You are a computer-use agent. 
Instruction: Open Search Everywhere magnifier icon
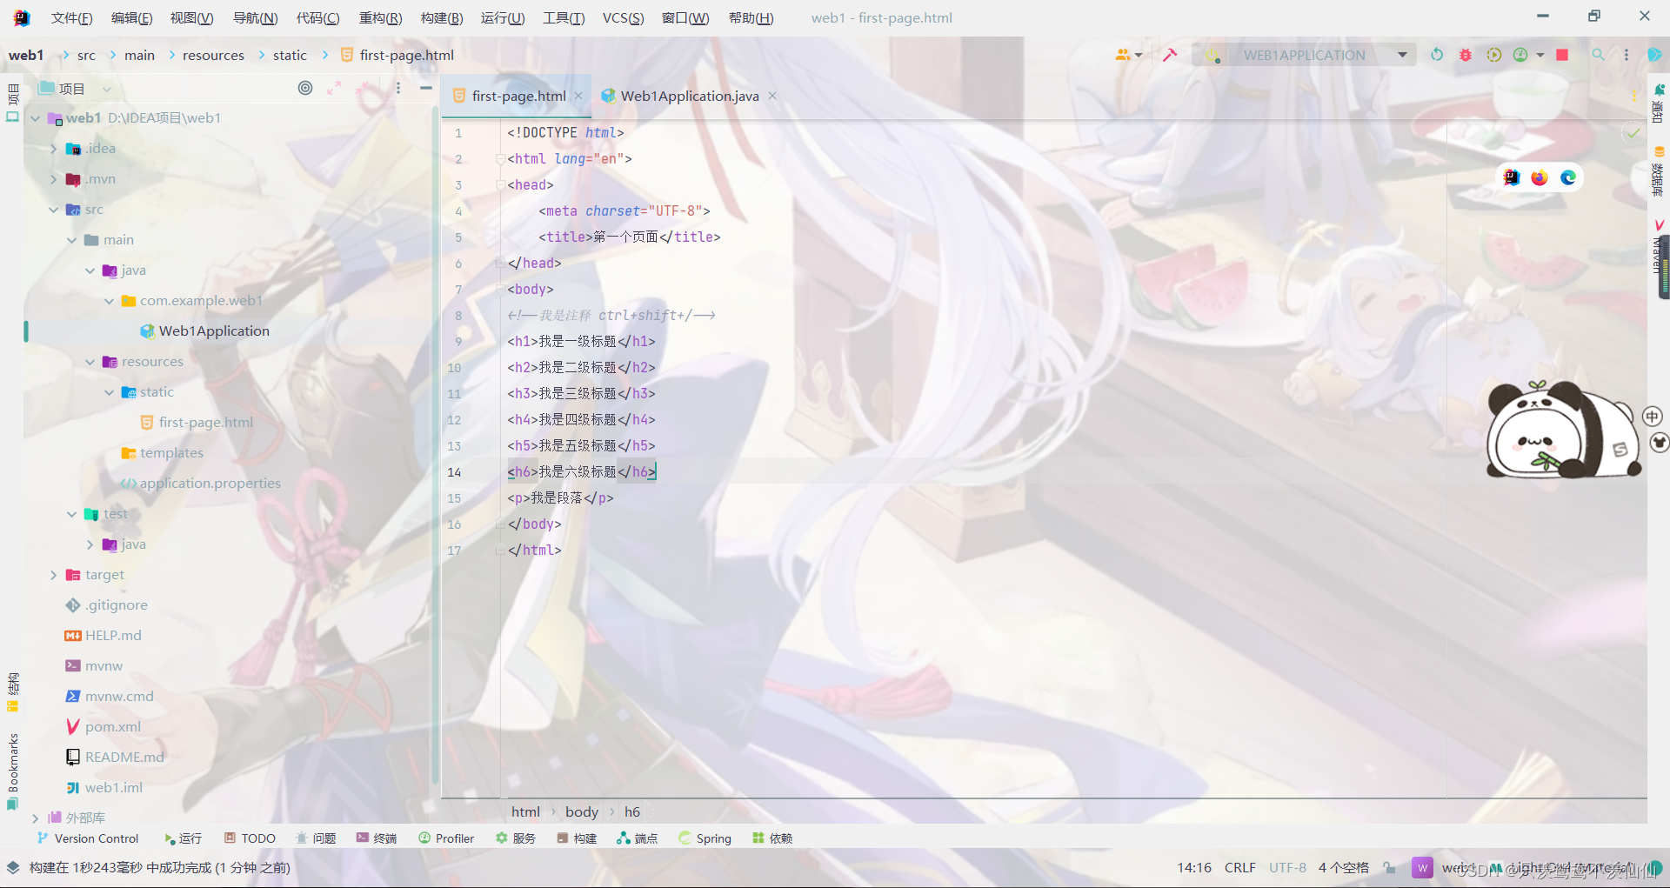click(x=1599, y=55)
